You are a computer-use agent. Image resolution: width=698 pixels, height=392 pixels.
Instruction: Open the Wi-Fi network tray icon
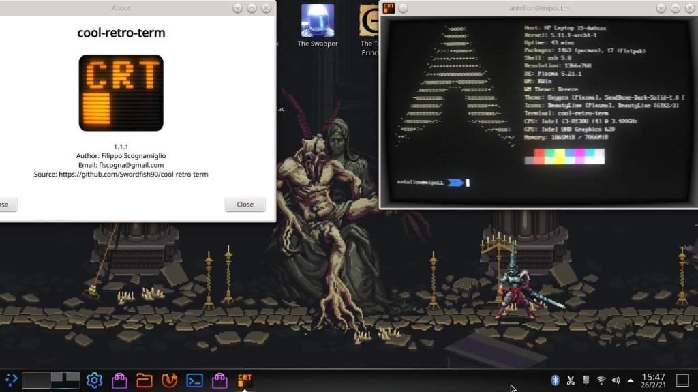(601, 380)
